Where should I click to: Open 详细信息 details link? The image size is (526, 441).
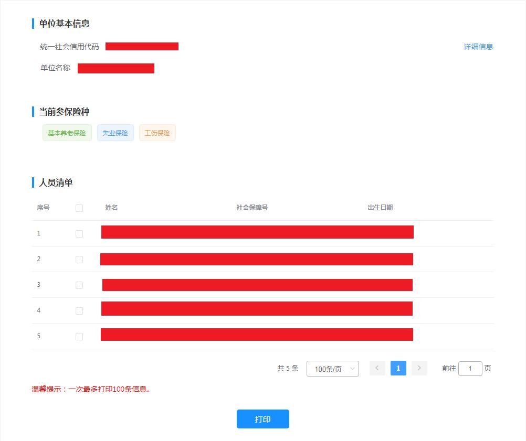pos(478,47)
